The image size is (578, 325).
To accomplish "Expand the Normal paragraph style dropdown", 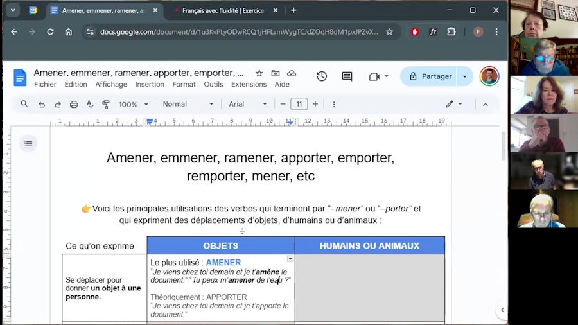I will coord(188,104).
